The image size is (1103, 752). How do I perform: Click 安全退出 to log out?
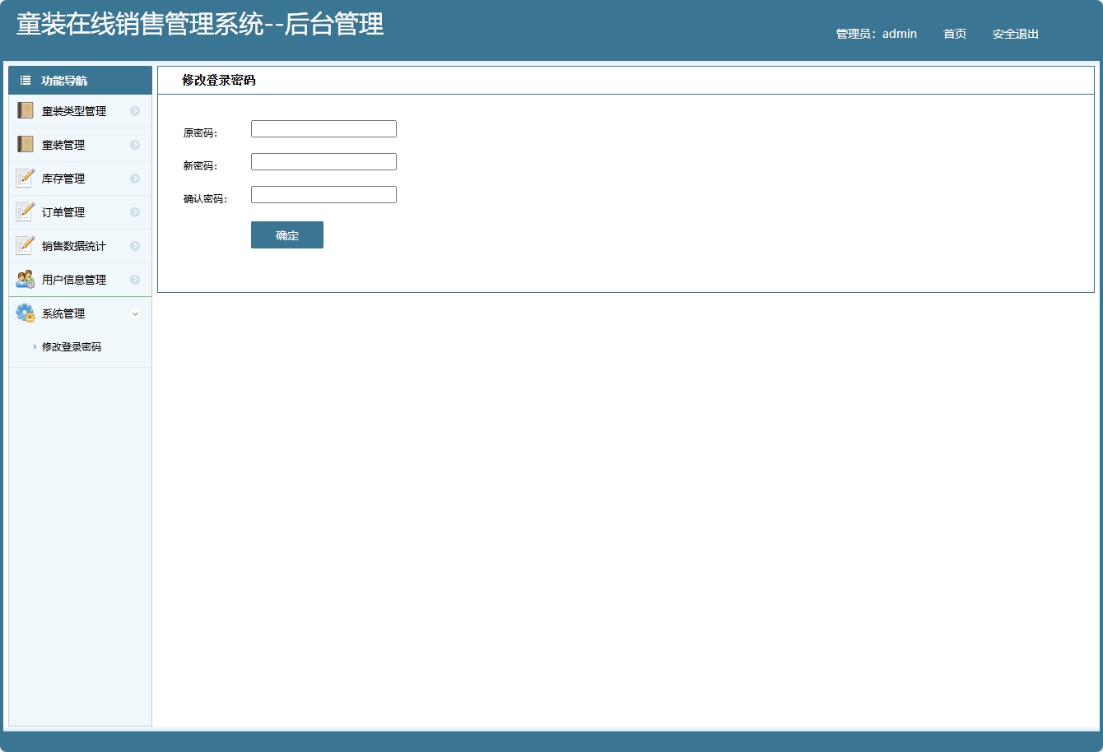tap(1015, 34)
